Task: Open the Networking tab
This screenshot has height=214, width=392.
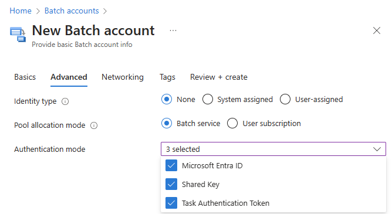Action: 123,77
